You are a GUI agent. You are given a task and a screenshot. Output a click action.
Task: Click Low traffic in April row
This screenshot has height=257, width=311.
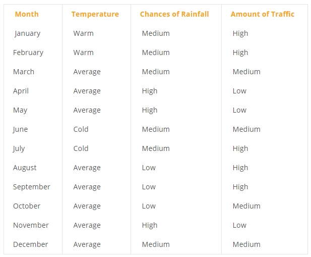tap(239, 91)
